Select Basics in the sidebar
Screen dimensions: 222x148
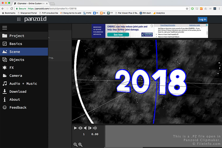(15, 44)
